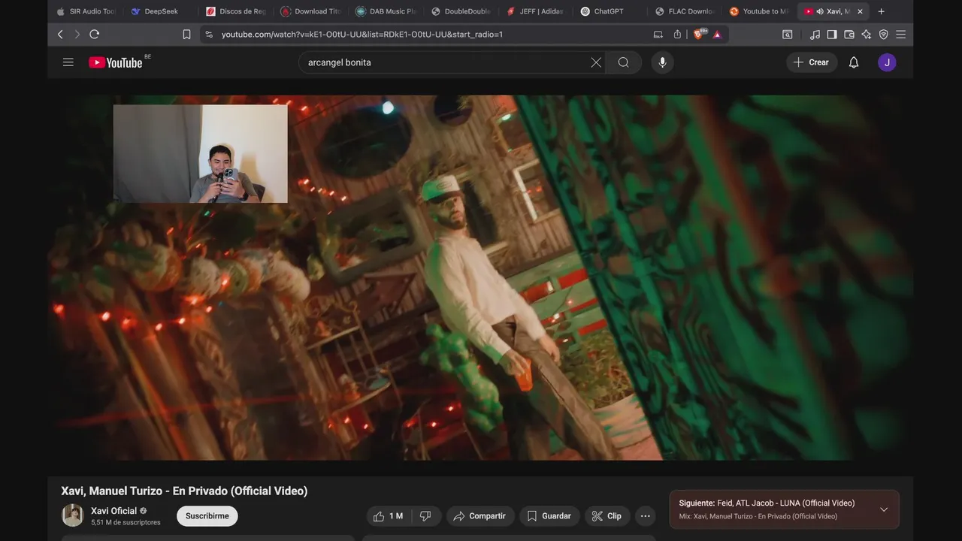Click the Compartir share button
This screenshot has height=541, width=962.
tap(480, 516)
